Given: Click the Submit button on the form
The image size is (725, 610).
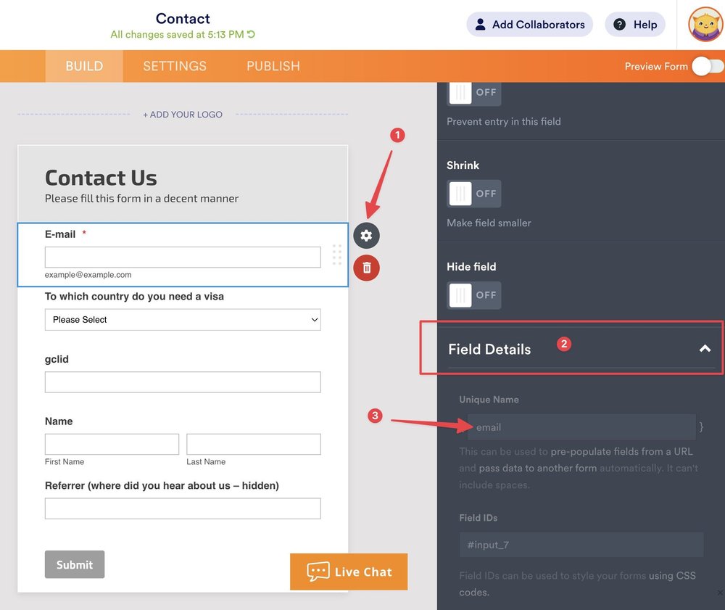Looking at the screenshot, I should pos(75,564).
